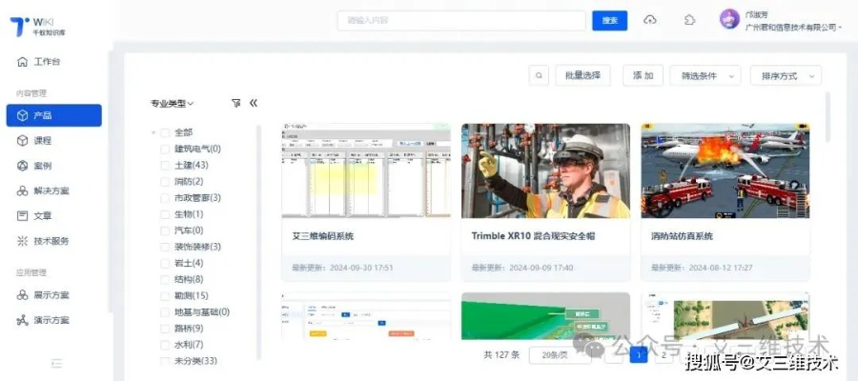The image size is (858, 381).
Task: Expand the 排序方式 dropdown
Action: coord(786,75)
